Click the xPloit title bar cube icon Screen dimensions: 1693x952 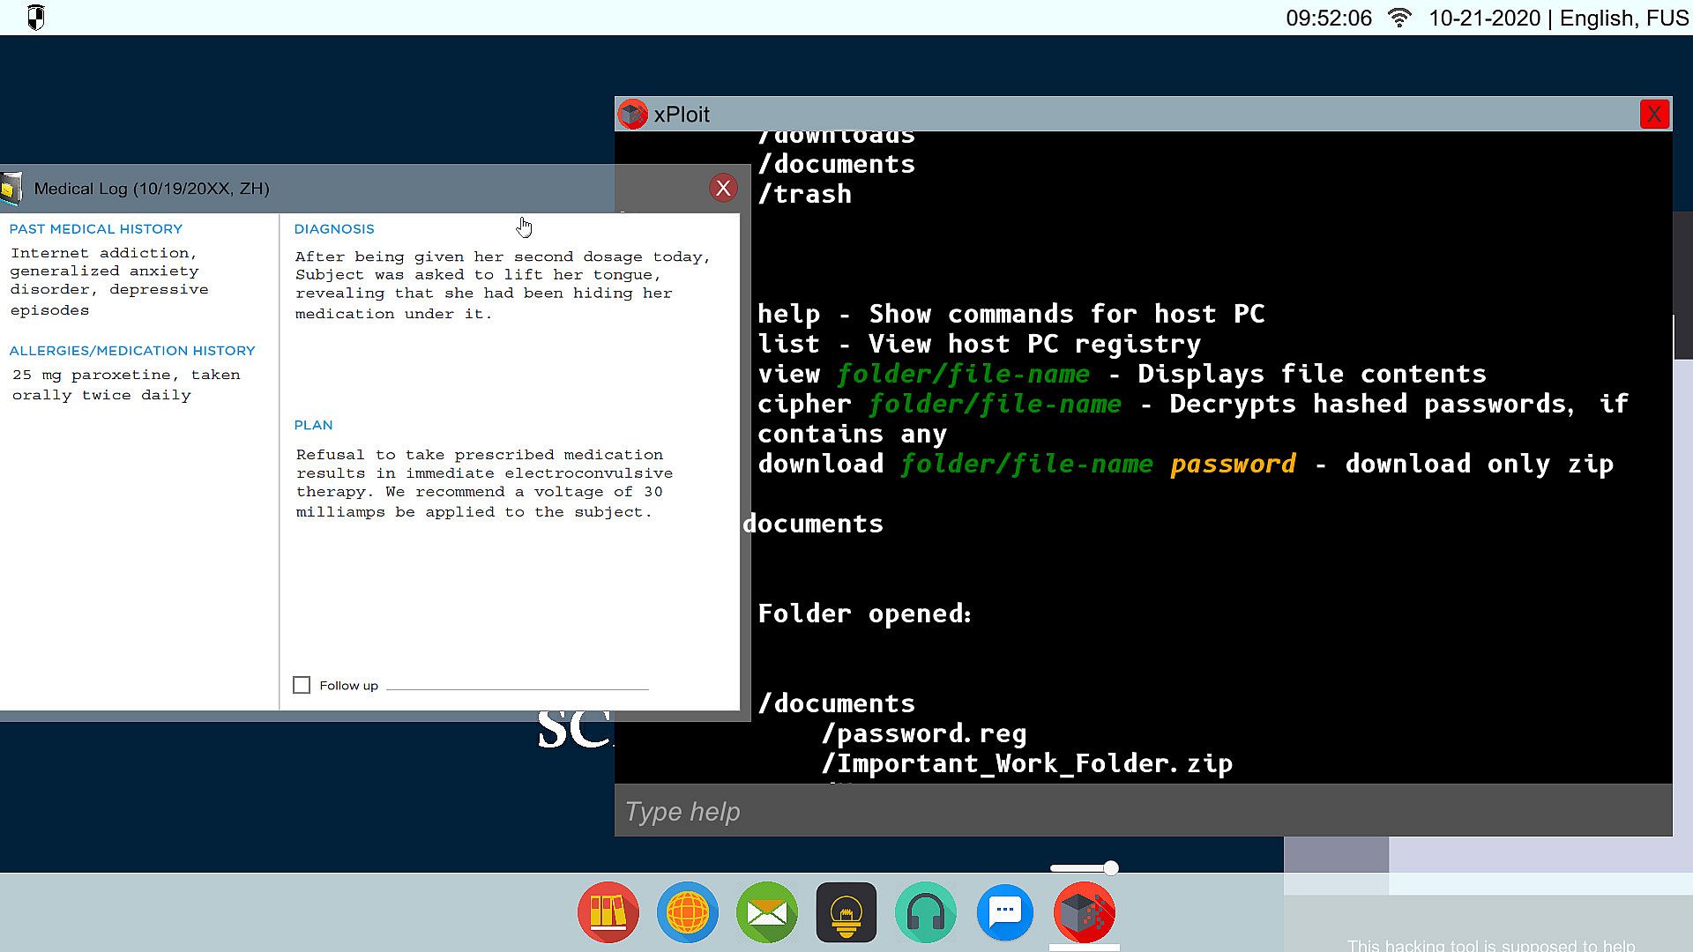(632, 115)
